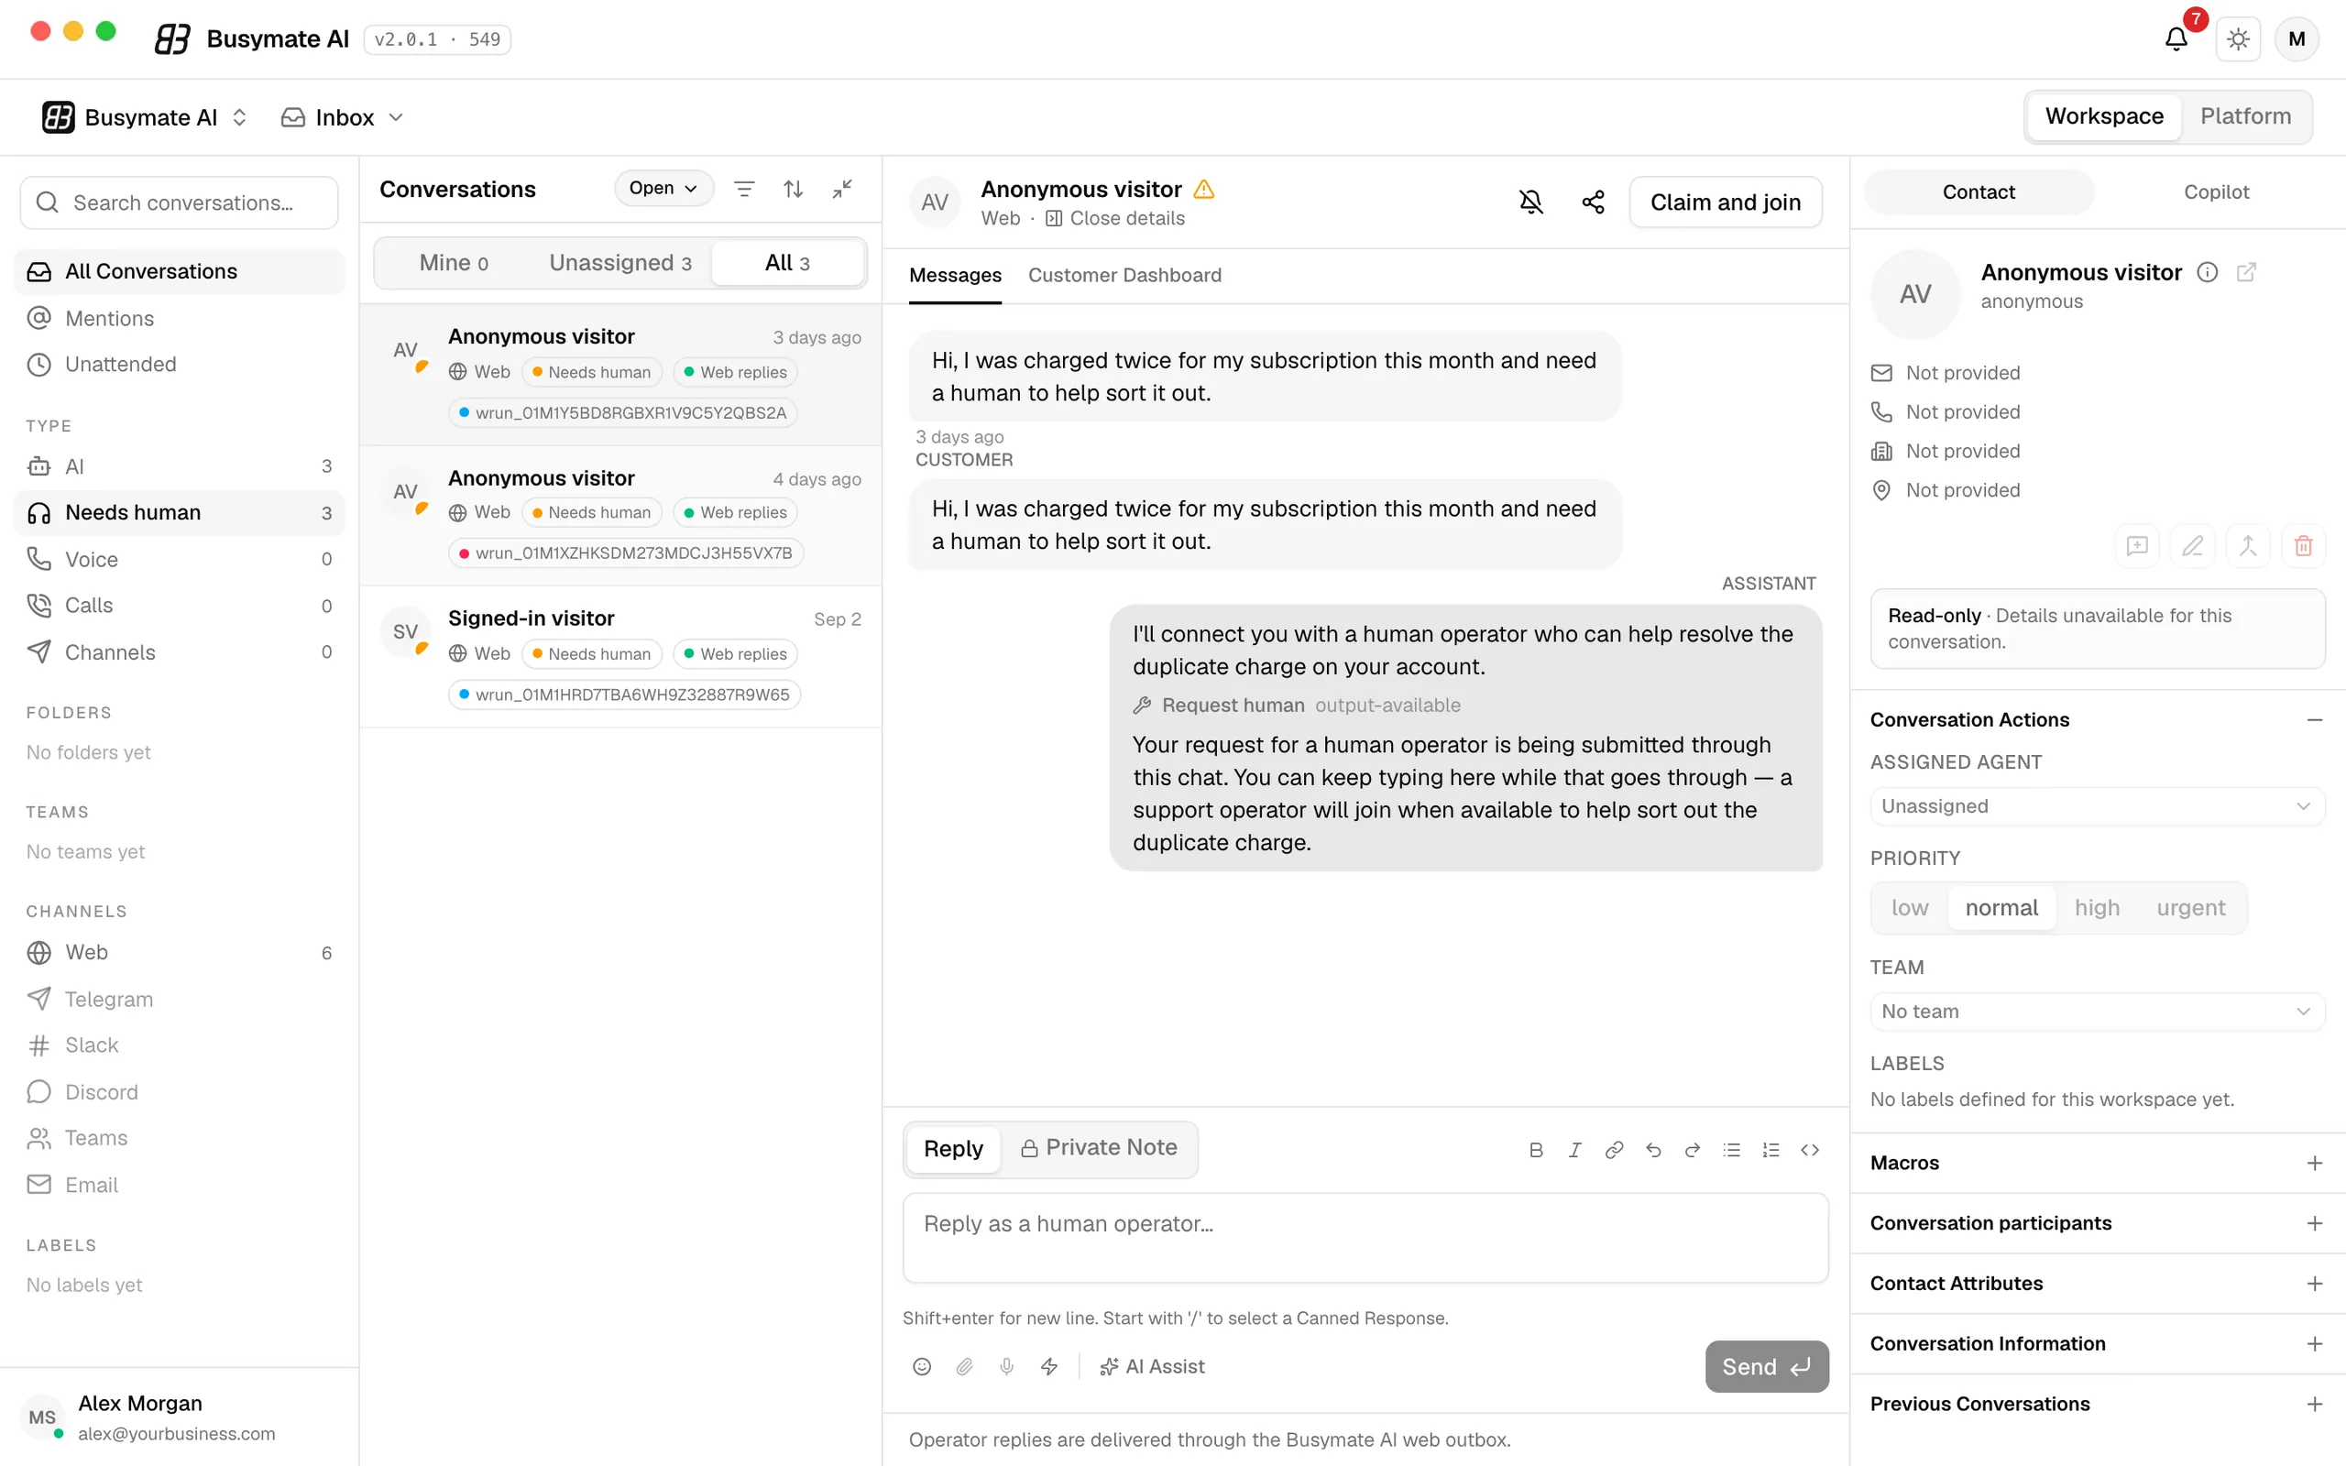Click the lightning quick action icon
The height and width of the screenshot is (1466, 2346).
click(1049, 1366)
